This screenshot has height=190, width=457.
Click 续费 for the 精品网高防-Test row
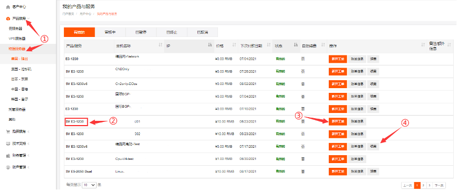pyautogui.click(x=373, y=146)
